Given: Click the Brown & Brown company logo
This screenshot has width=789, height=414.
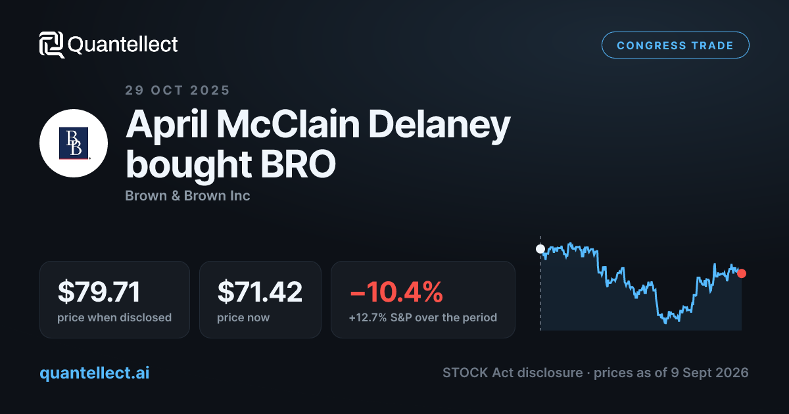Looking at the screenshot, I should 74,143.
